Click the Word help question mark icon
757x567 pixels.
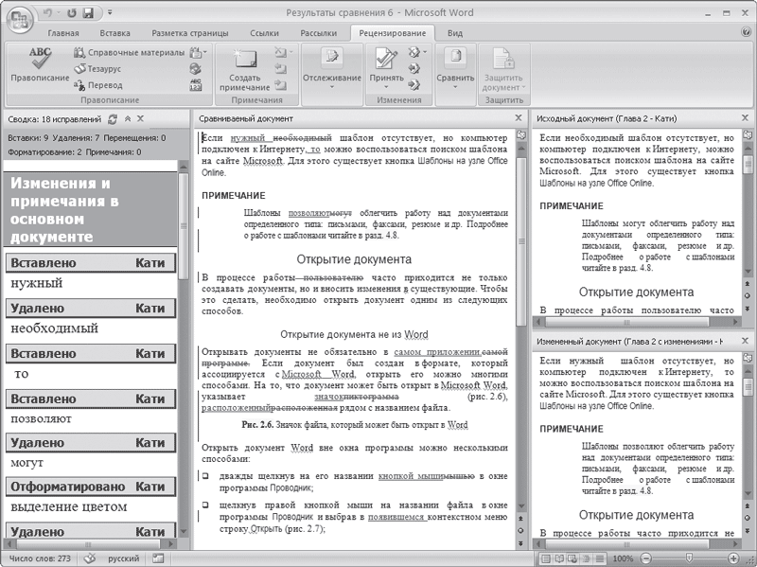[746, 32]
